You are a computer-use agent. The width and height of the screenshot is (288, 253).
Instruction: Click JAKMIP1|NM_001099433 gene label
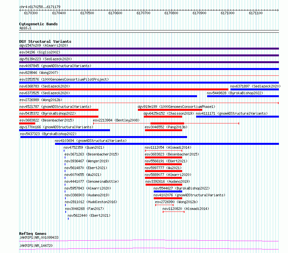click(x=39, y=237)
